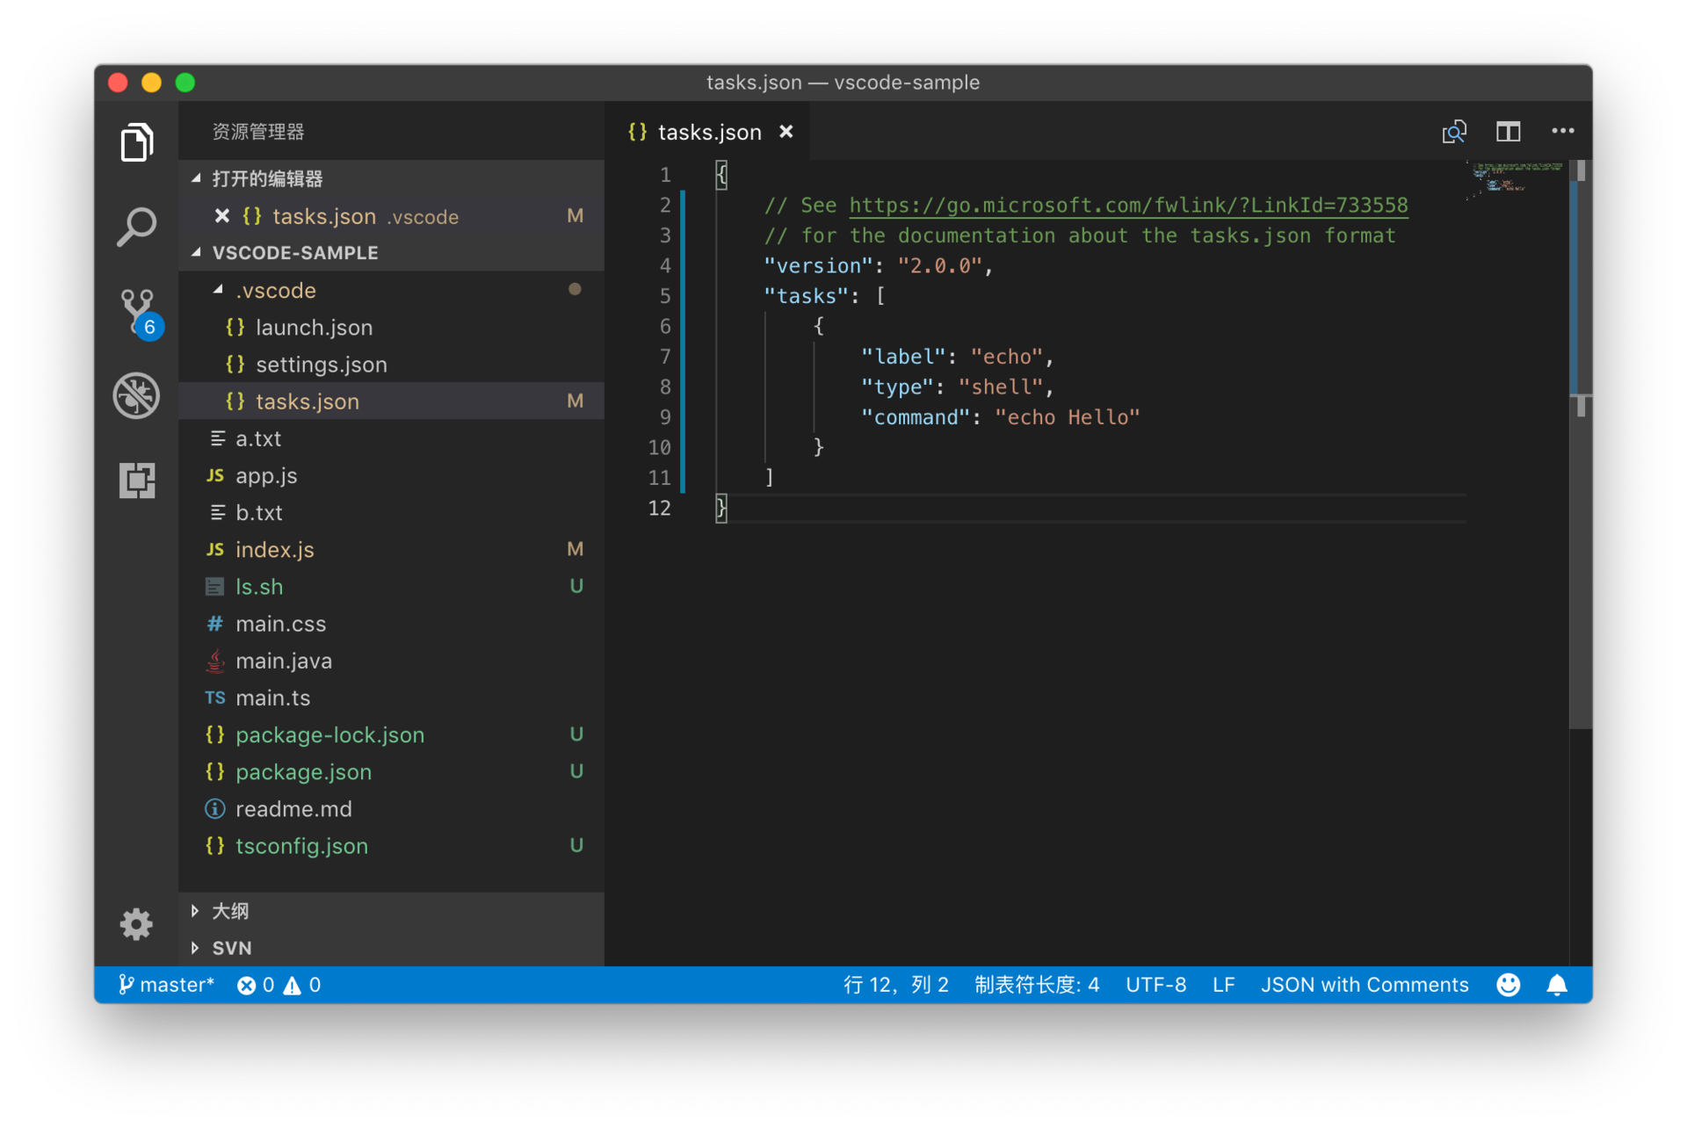Open the More Actions ellipsis menu
The width and height of the screenshot is (1687, 1128).
(1562, 131)
